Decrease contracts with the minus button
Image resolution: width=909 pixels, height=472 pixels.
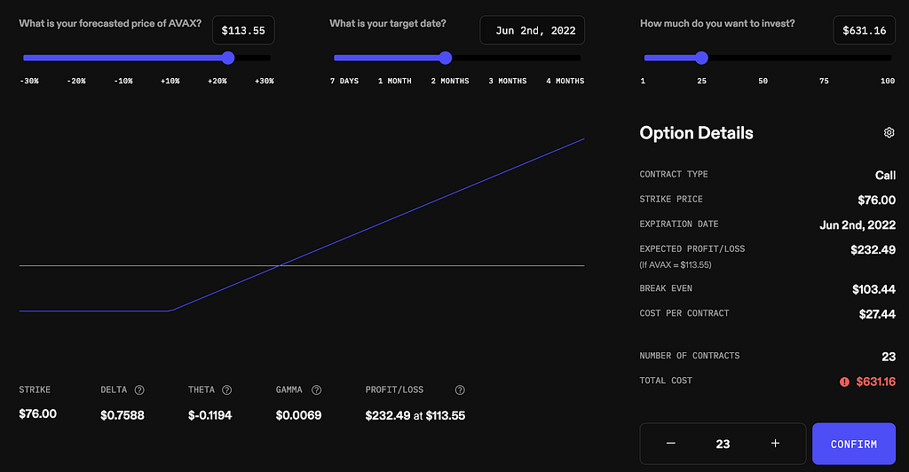(671, 443)
